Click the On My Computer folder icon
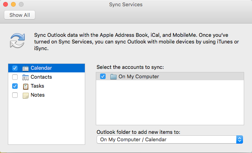 pyautogui.click(x=113, y=77)
